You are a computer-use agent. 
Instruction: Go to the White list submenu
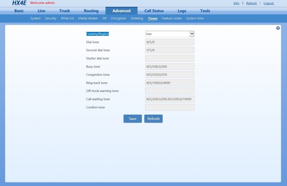pos(67,18)
